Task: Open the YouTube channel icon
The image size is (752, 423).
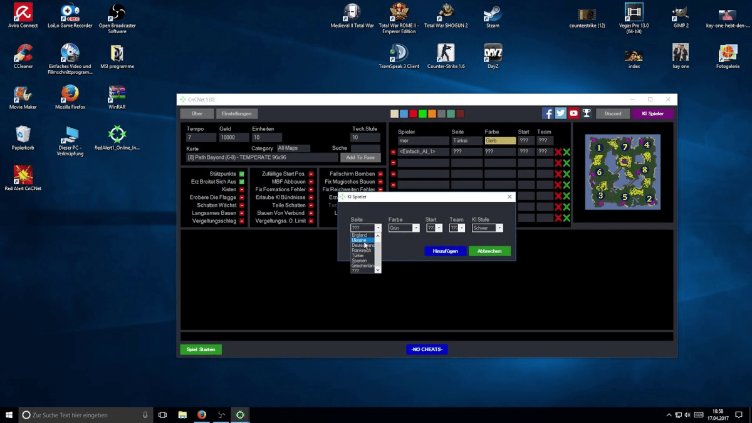Action: (x=573, y=113)
